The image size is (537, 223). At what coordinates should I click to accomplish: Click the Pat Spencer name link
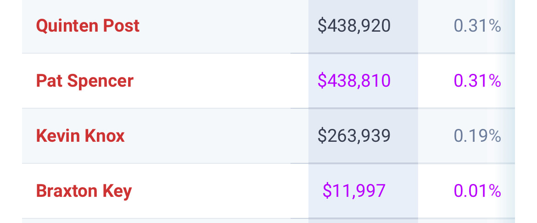click(x=84, y=81)
